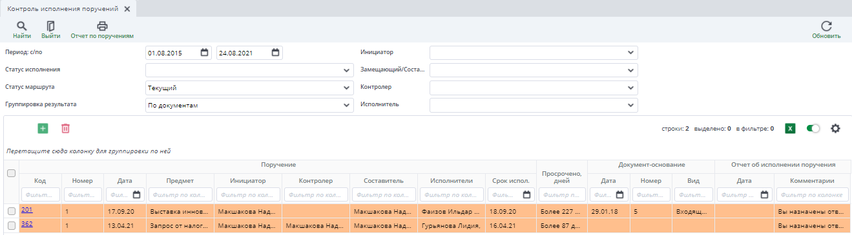Click cell Гурьянова Лидия
The image size is (852, 235).
click(x=451, y=226)
